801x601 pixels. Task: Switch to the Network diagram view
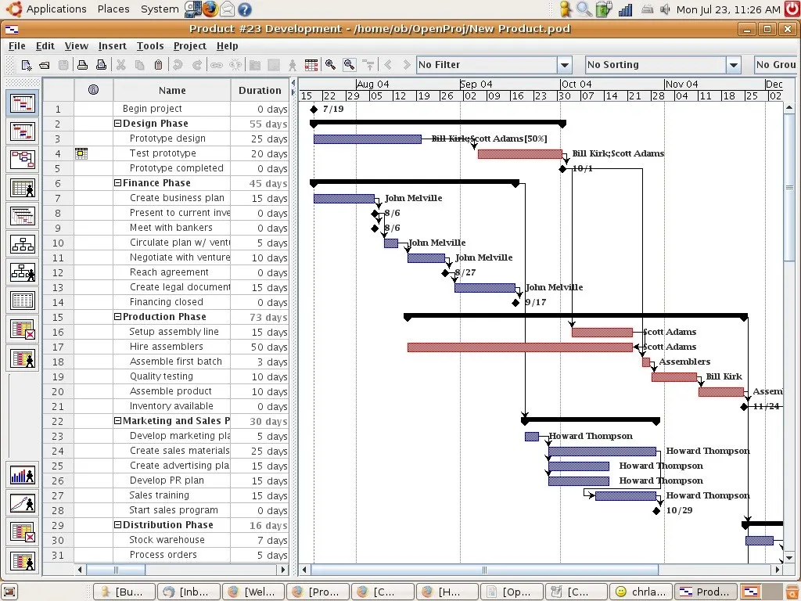[23, 159]
